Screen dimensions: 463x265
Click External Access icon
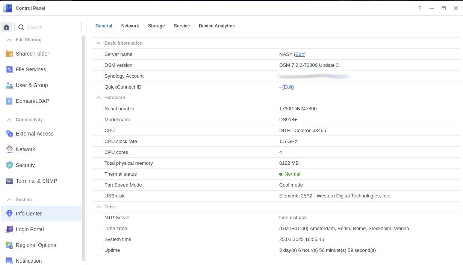click(x=9, y=134)
